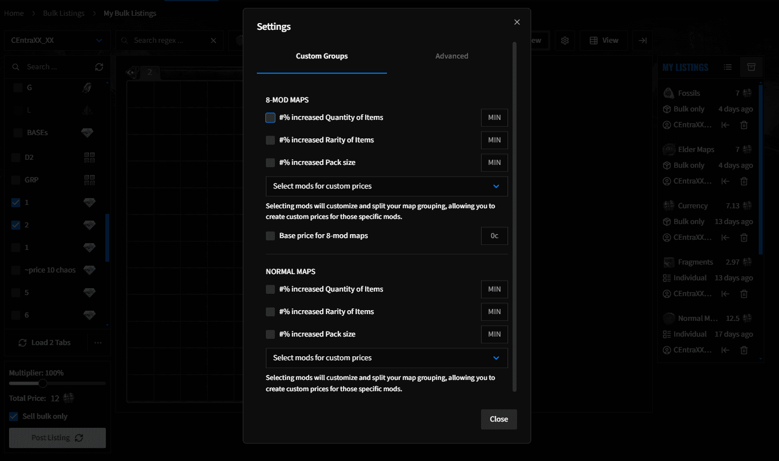
Task: Enable 8-mod maps increased Rarity of Items
Action: 270,140
